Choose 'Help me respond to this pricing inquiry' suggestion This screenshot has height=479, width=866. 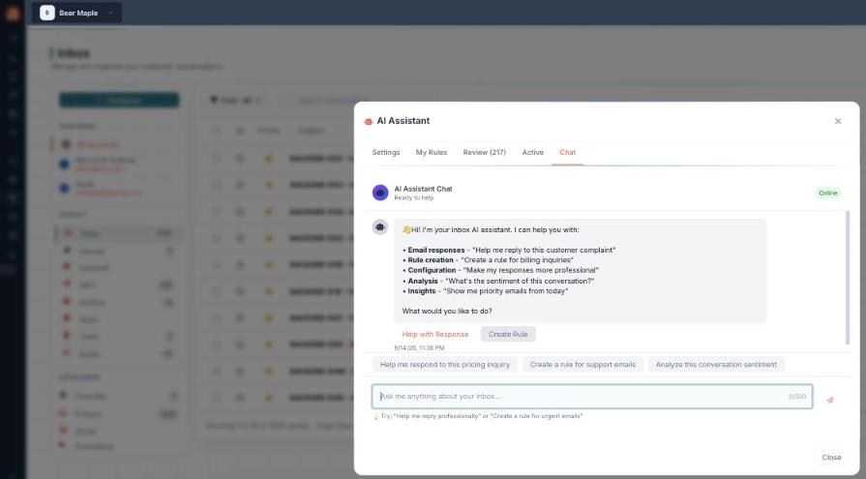[x=444, y=365]
